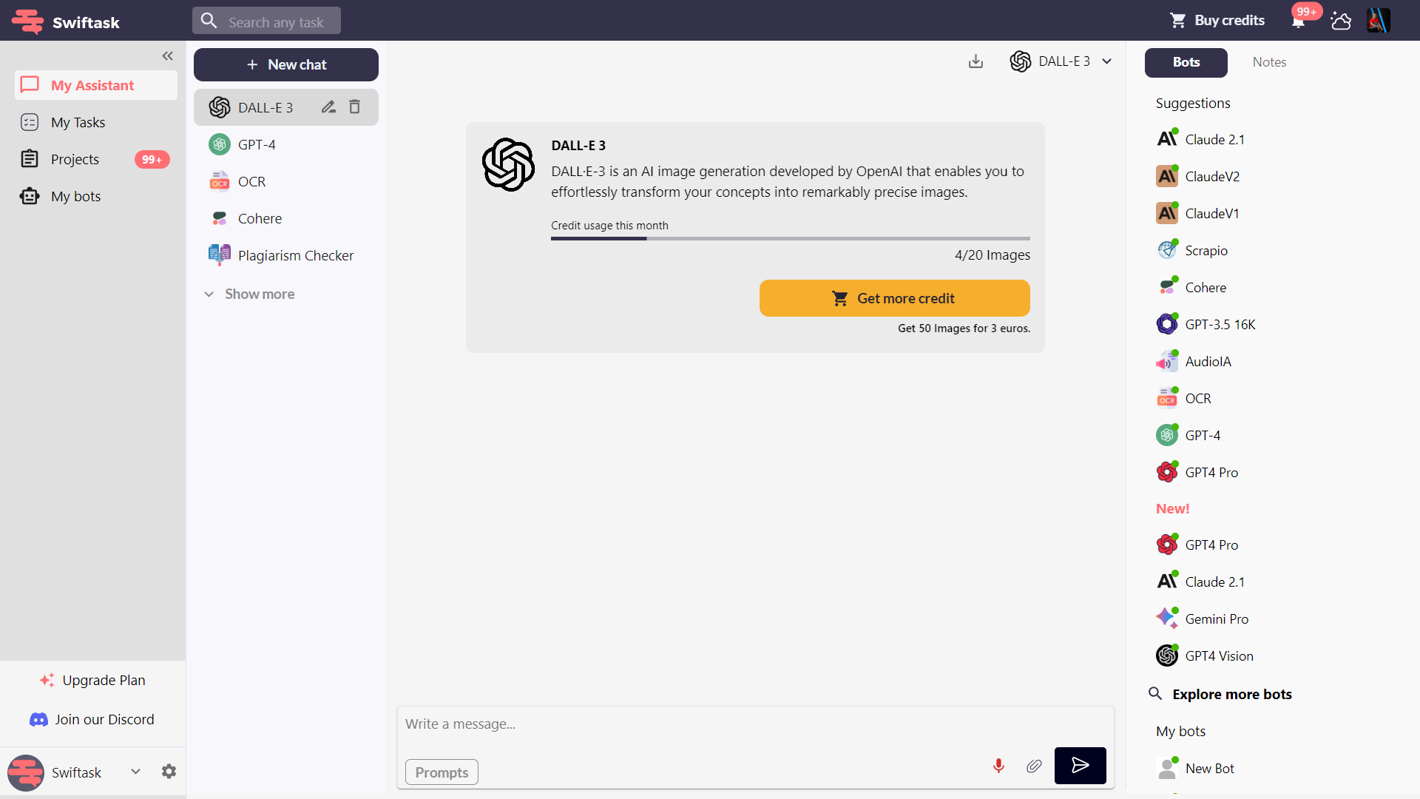Open My Tasks in sidebar

pyautogui.click(x=78, y=122)
